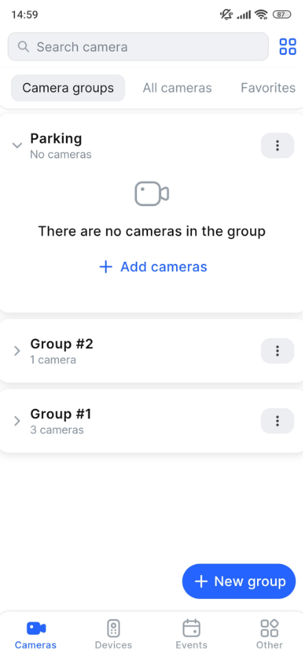Tap the battery indicator in status bar

pos(282,14)
